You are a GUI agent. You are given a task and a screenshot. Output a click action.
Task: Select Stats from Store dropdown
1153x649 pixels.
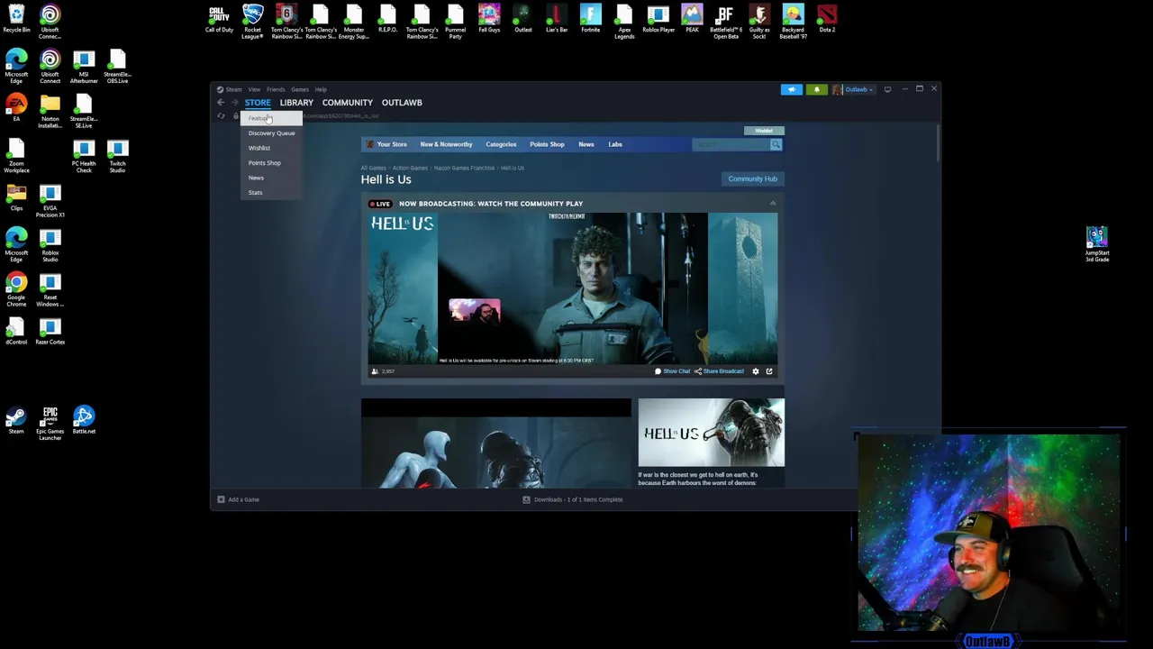pos(255,193)
